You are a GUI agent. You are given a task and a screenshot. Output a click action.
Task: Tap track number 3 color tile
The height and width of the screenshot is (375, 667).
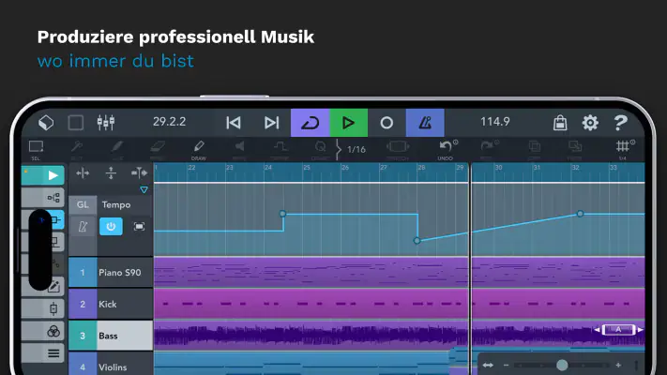point(83,336)
